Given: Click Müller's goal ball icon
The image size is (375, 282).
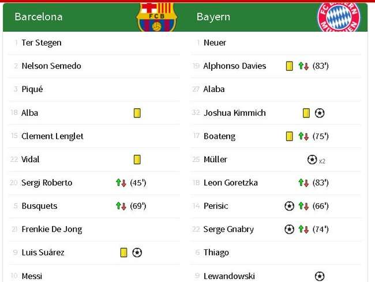Looking at the screenshot, I should [x=312, y=159].
